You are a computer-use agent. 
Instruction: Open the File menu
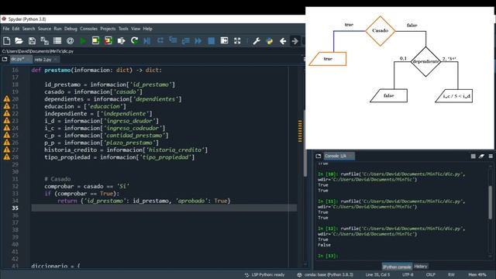6,29
